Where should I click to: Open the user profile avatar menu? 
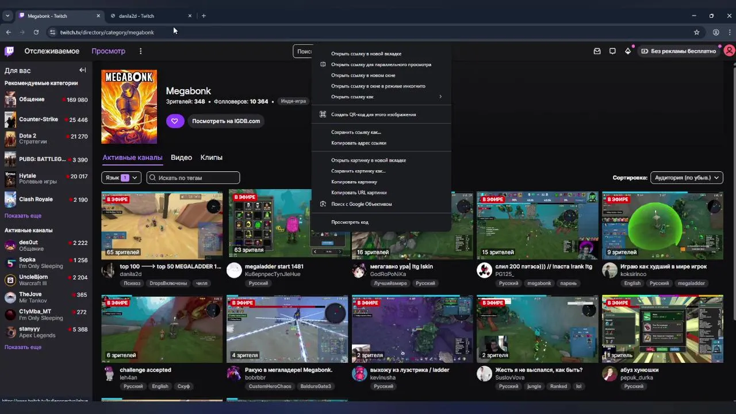tap(729, 51)
